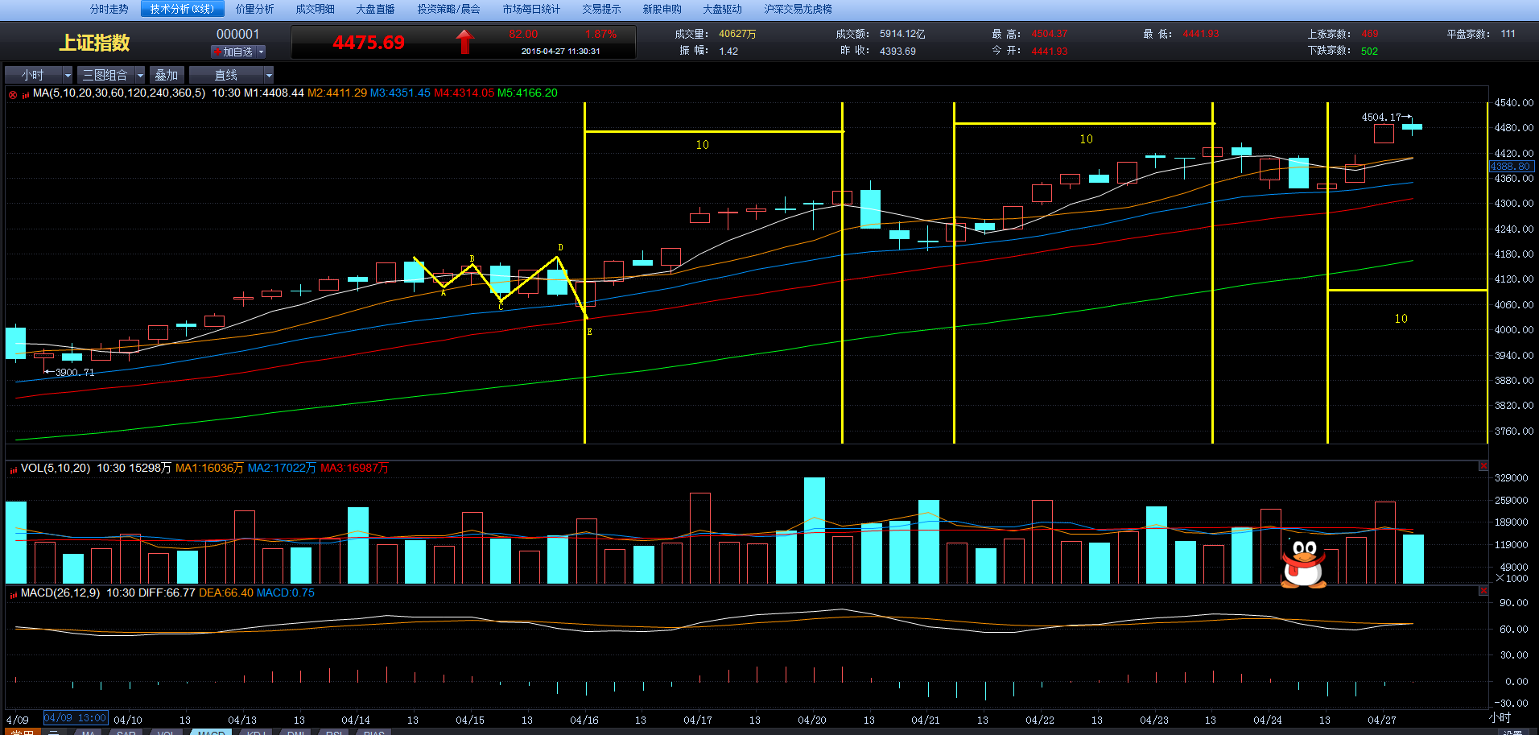Expand the 直线 drawing tool dropdown
1539x735 pixels.
pos(269,75)
